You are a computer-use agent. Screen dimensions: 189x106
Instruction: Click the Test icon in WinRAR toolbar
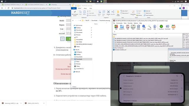coord(128,27)
